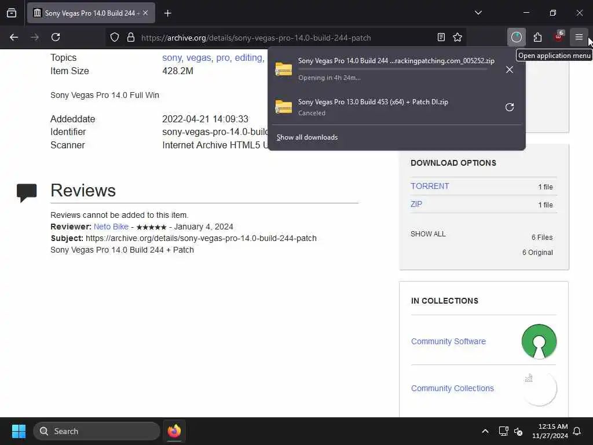Download the ZIP option

click(x=416, y=204)
